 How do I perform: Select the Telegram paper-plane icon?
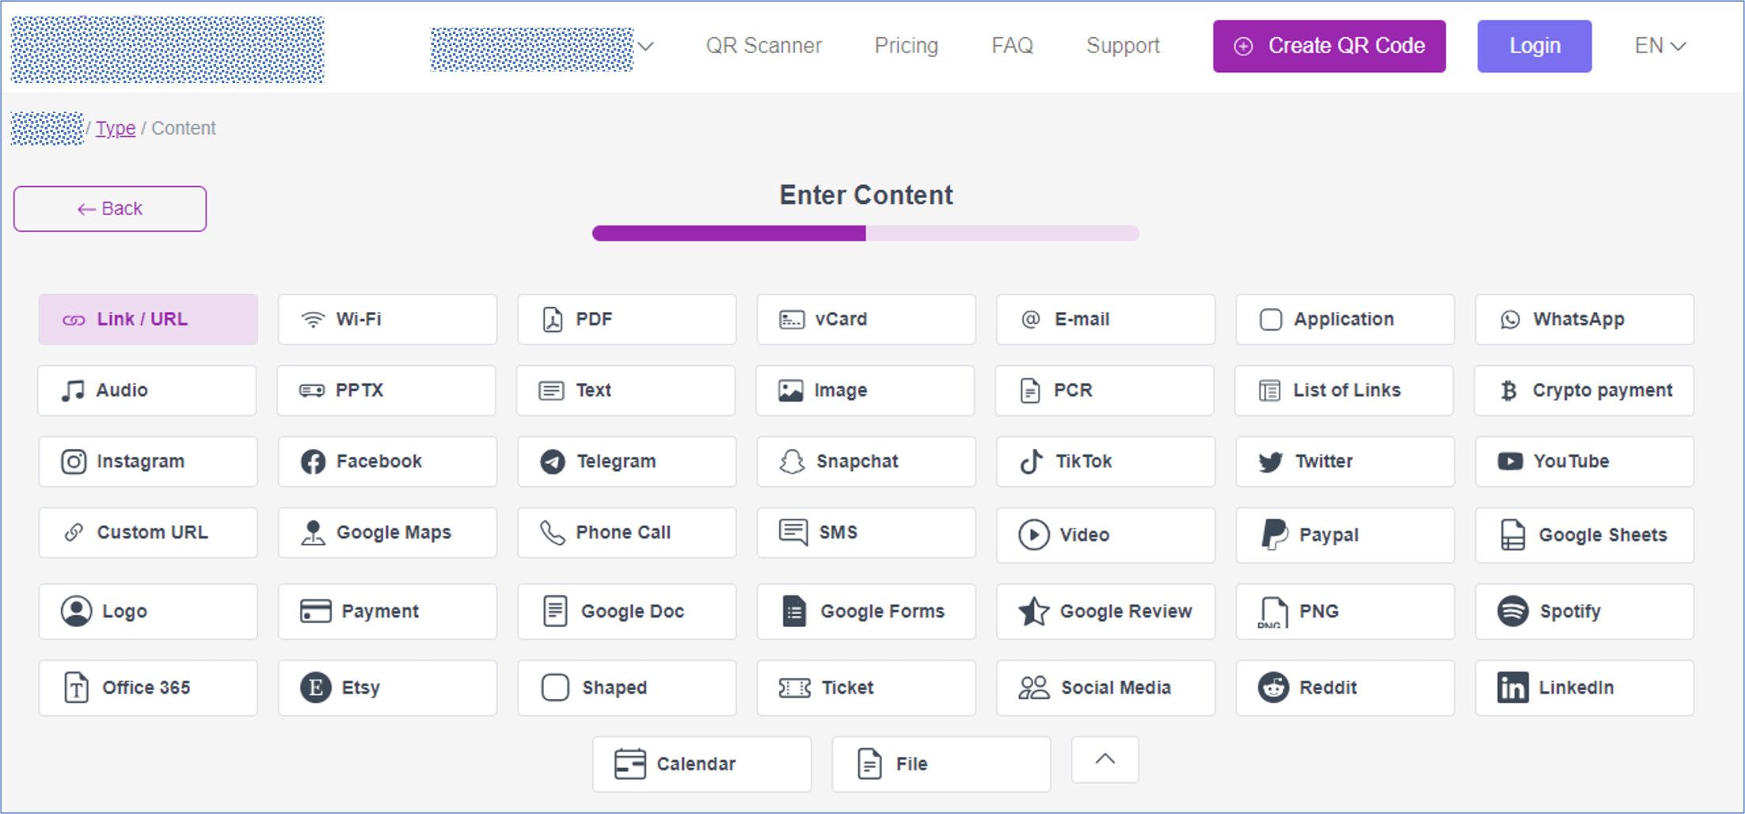point(553,462)
